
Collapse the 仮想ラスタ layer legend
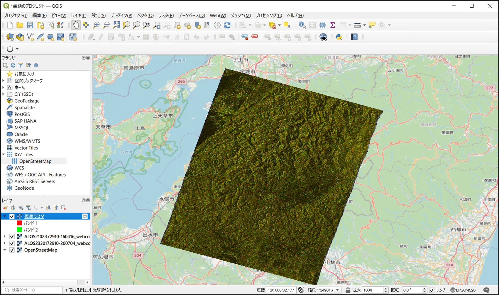[x=4, y=216]
